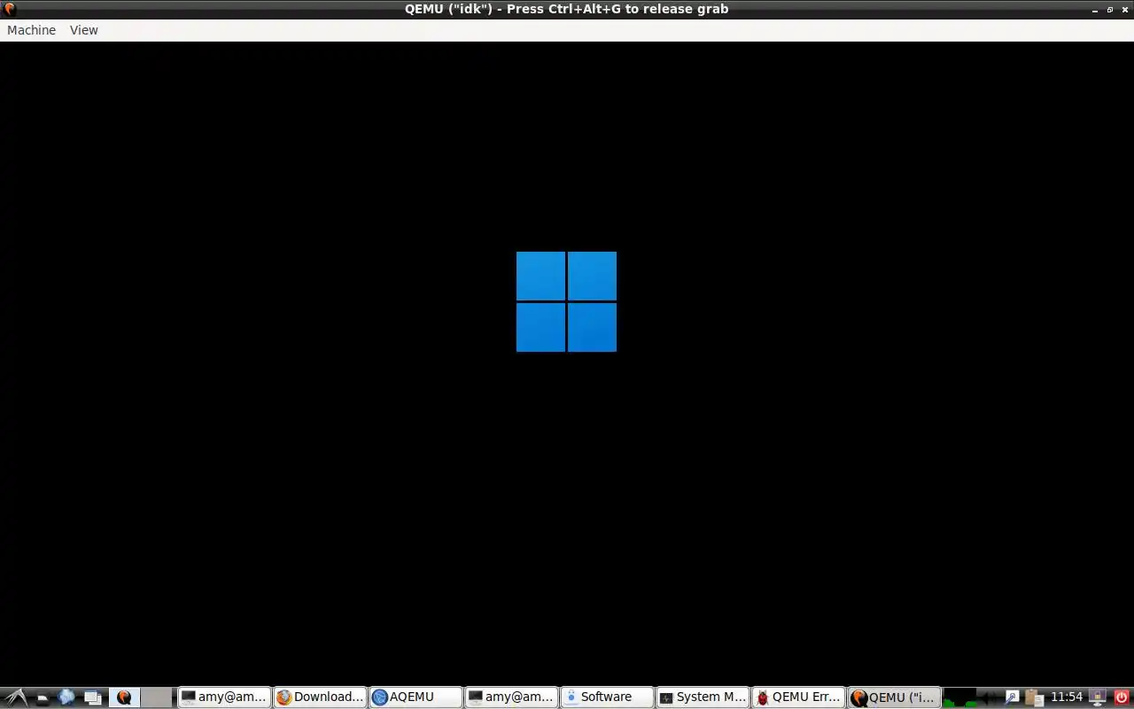Open the LXDE start menu icon
Viewport: 1134px width, 709px height.
coord(16,697)
